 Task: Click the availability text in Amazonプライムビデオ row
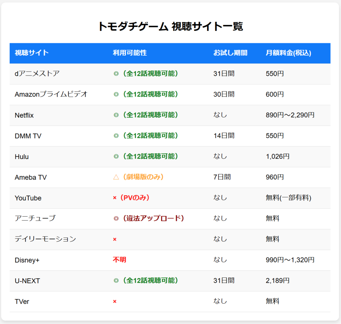pyautogui.click(x=146, y=94)
